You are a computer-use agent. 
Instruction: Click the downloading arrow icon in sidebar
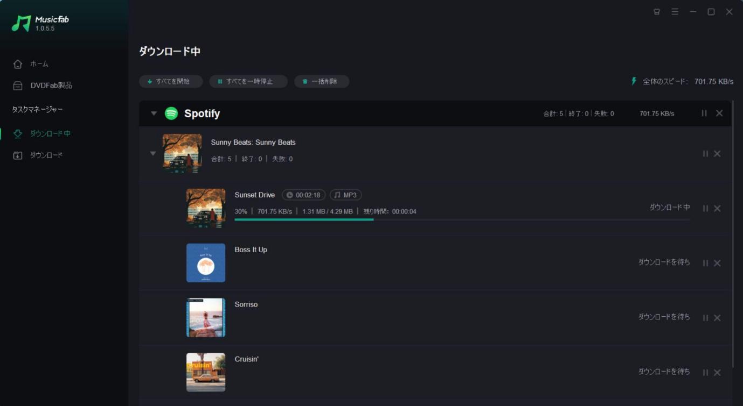tap(18, 133)
